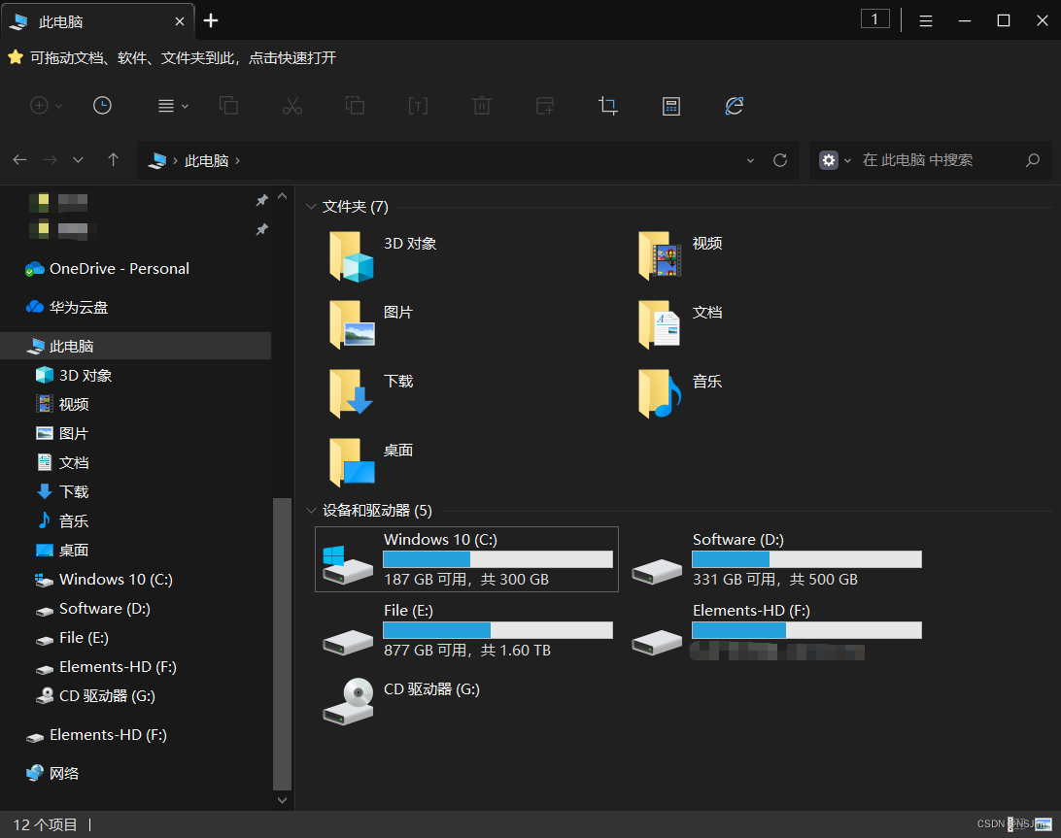Click the favorites star bar icon

[16, 57]
